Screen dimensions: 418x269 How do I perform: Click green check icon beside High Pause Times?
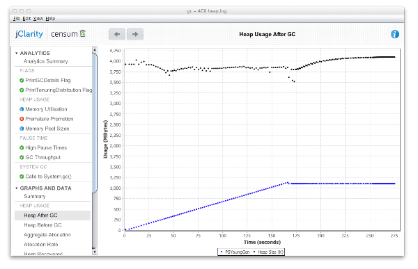(22, 147)
